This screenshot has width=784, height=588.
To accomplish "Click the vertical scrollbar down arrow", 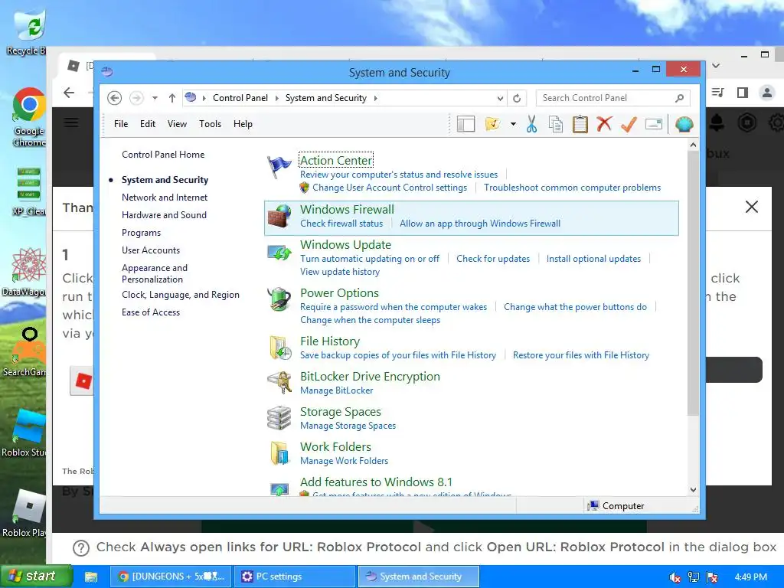I will 693,490.
